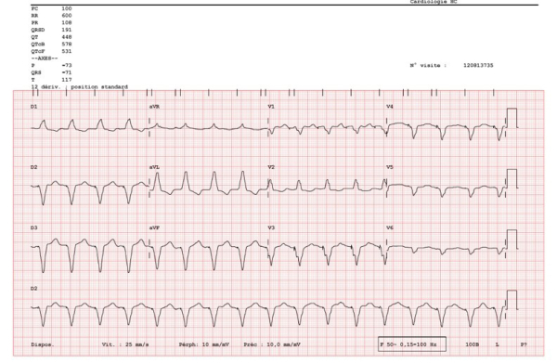Image resolution: width=557 pixels, height=363 pixels.
Task: Select the P axis value -73
Action: [67, 65]
